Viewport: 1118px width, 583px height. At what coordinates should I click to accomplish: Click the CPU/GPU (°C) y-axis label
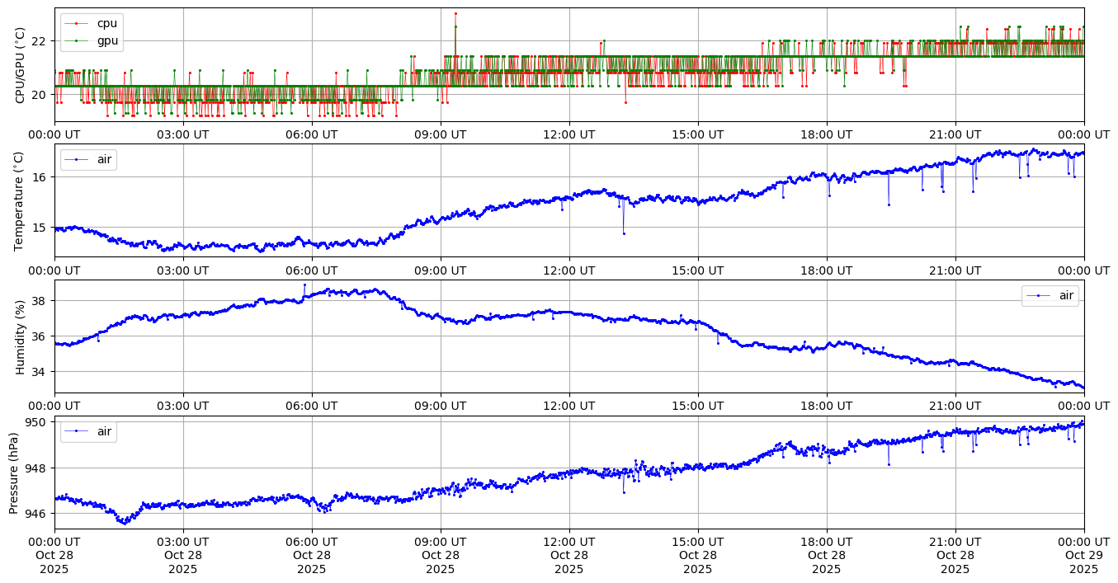coord(21,65)
